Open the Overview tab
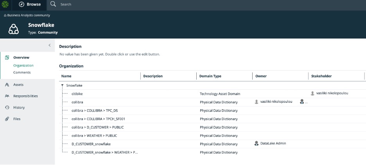Viewport: 366px width, 165px height. [21, 58]
